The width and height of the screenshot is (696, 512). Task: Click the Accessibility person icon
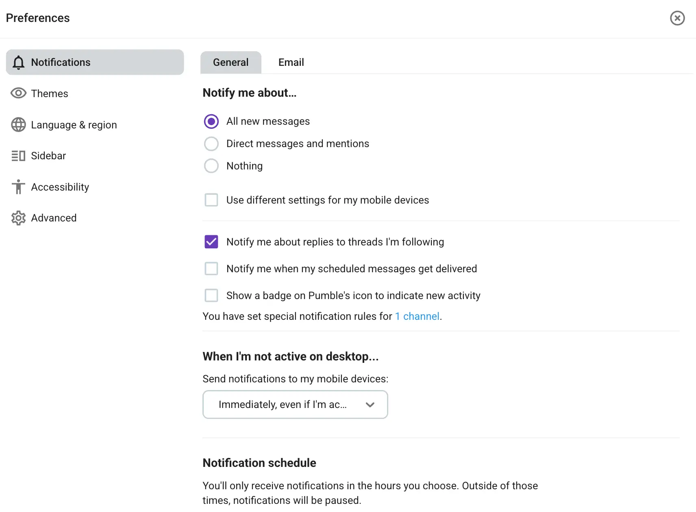pyautogui.click(x=18, y=187)
